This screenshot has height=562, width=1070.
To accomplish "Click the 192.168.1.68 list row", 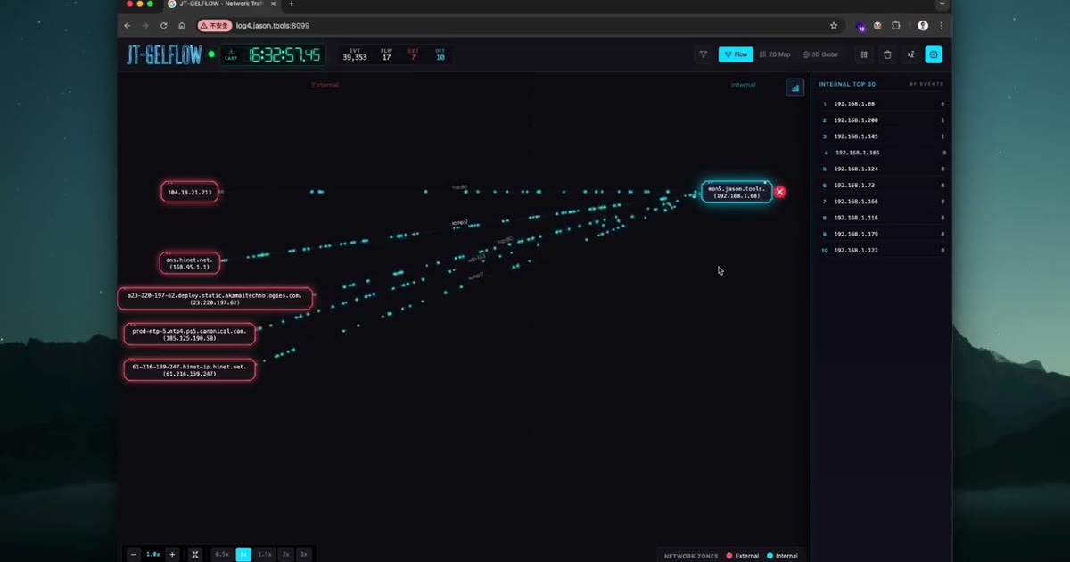I will coord(883,104).
